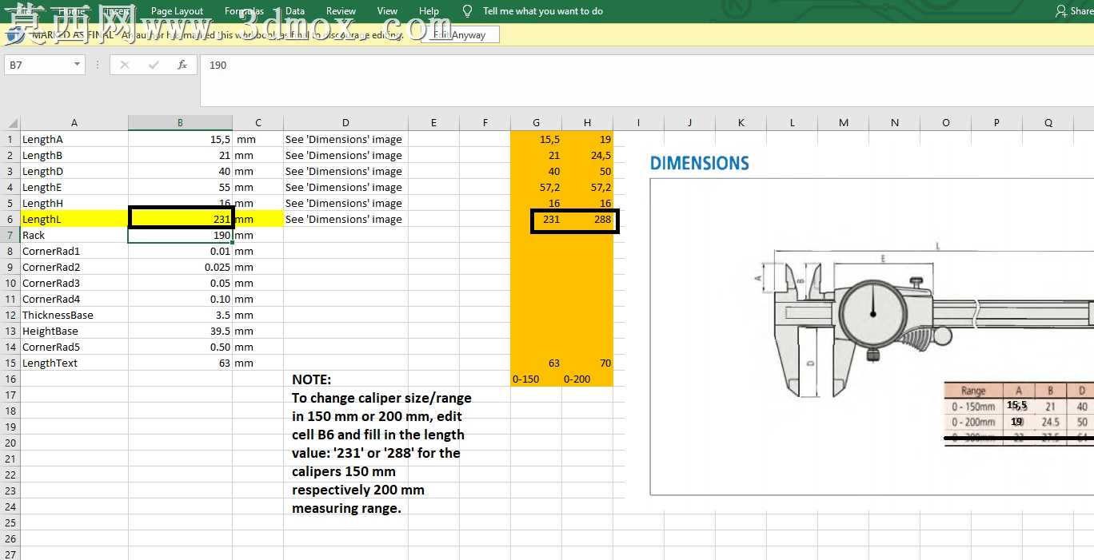Select the 0-150 label cell

536,379
